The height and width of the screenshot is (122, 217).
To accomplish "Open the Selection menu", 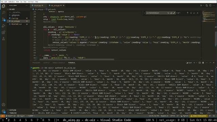I will pos(12,2).
